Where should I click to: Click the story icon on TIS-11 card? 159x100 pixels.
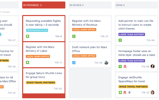coord(28,62)
